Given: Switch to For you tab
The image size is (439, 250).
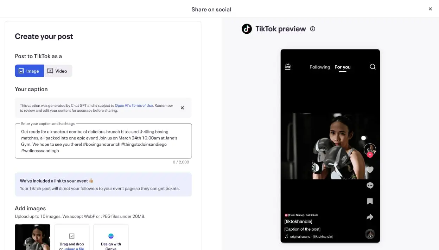Looking at the screenshot, I should point(343,67).
